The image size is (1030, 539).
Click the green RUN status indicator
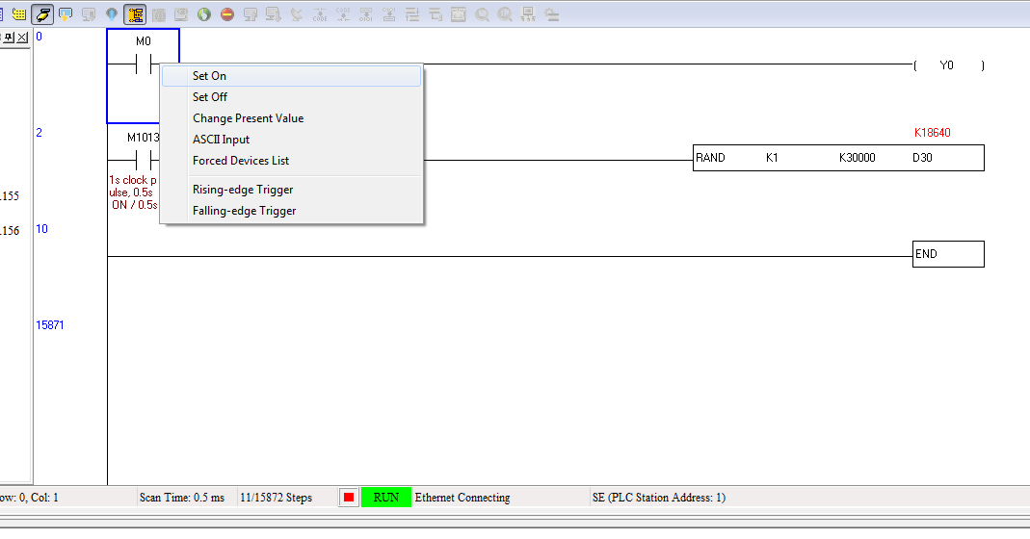[x=385, y=498]
